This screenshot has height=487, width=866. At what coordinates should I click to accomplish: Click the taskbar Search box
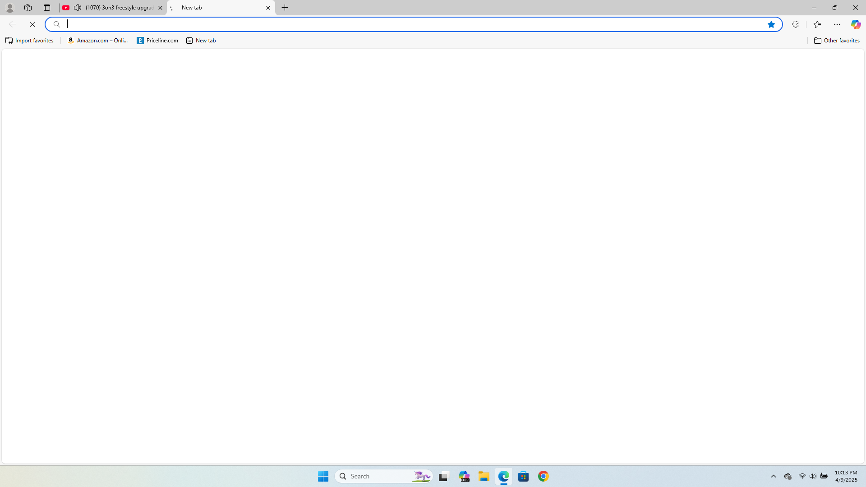(384, 476)
